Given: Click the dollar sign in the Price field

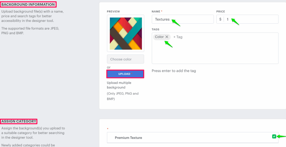Looking at the screenshot, I should 220,19.
